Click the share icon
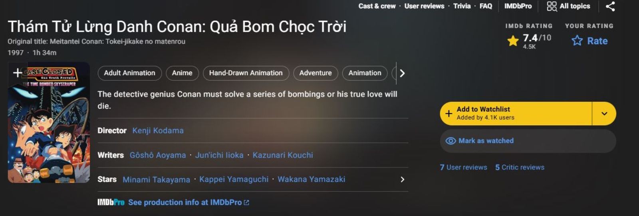This screenshot has width=639, height=216. point(610,6)
